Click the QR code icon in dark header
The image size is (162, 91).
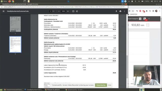140,19
